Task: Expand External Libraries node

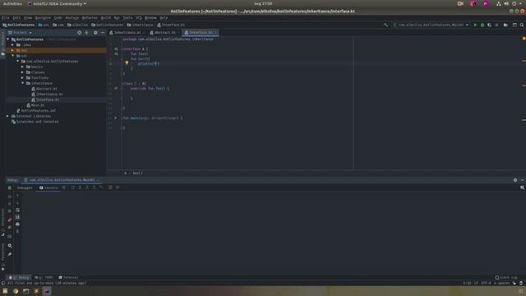Action: 7,116
